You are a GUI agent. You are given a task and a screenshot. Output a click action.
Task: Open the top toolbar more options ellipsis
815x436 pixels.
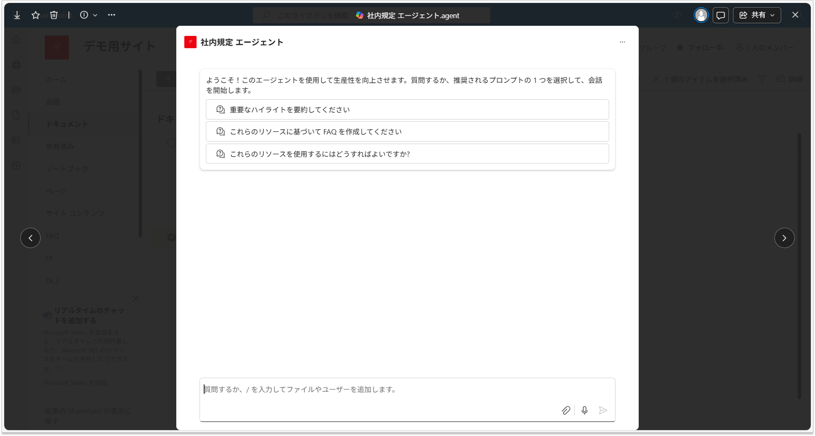point(112,15)
